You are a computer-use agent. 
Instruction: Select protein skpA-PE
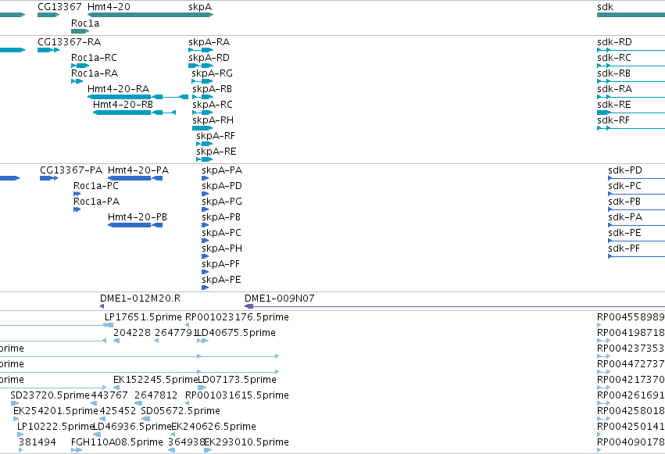tap(221, 281)
